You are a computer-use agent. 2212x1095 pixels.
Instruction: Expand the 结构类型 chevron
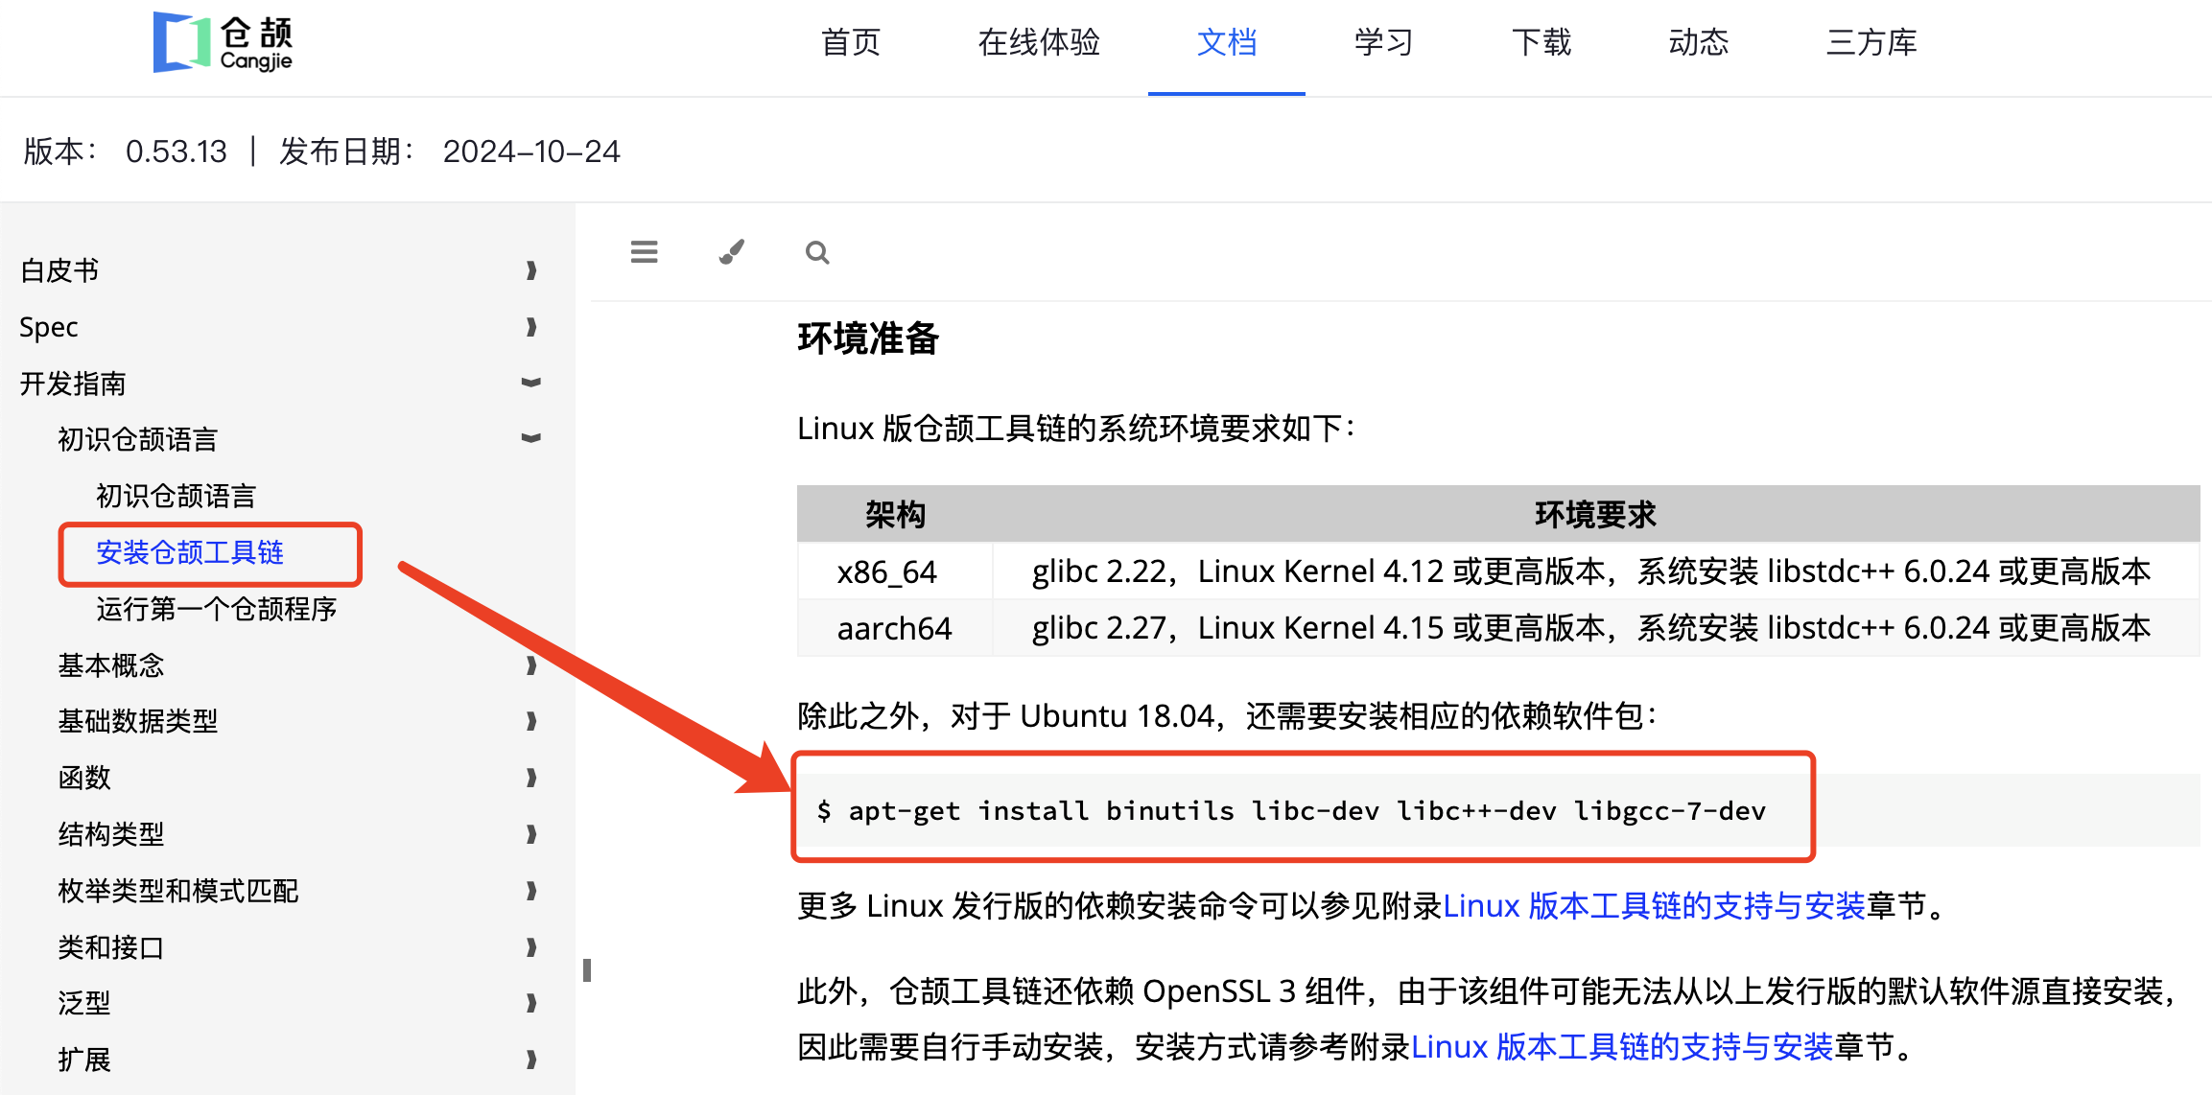[x=531, y=833]
